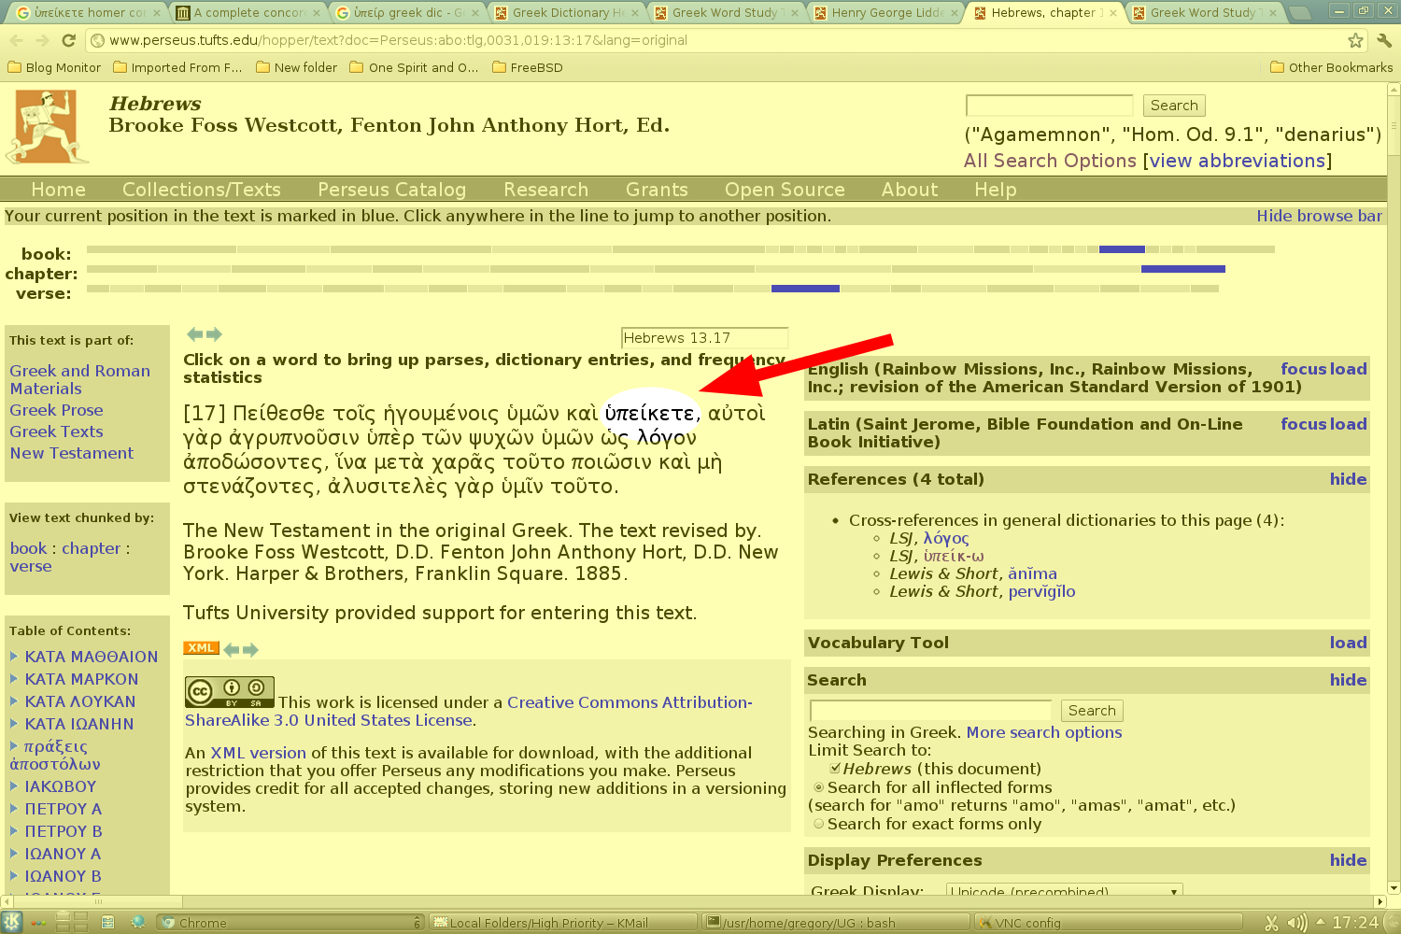Bookmark this page with star icon
The image size is (1401, 934).
(x=1355, y=40)
